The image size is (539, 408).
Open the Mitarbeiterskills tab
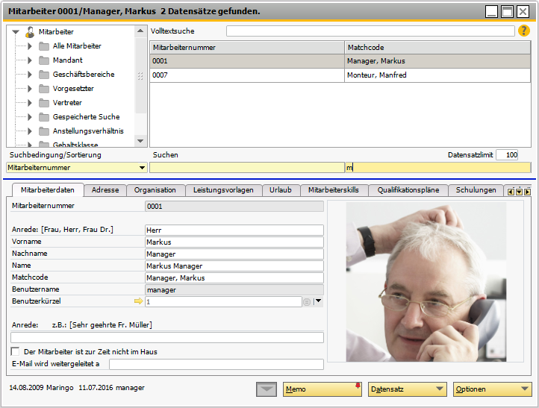[x=333, y=190]
